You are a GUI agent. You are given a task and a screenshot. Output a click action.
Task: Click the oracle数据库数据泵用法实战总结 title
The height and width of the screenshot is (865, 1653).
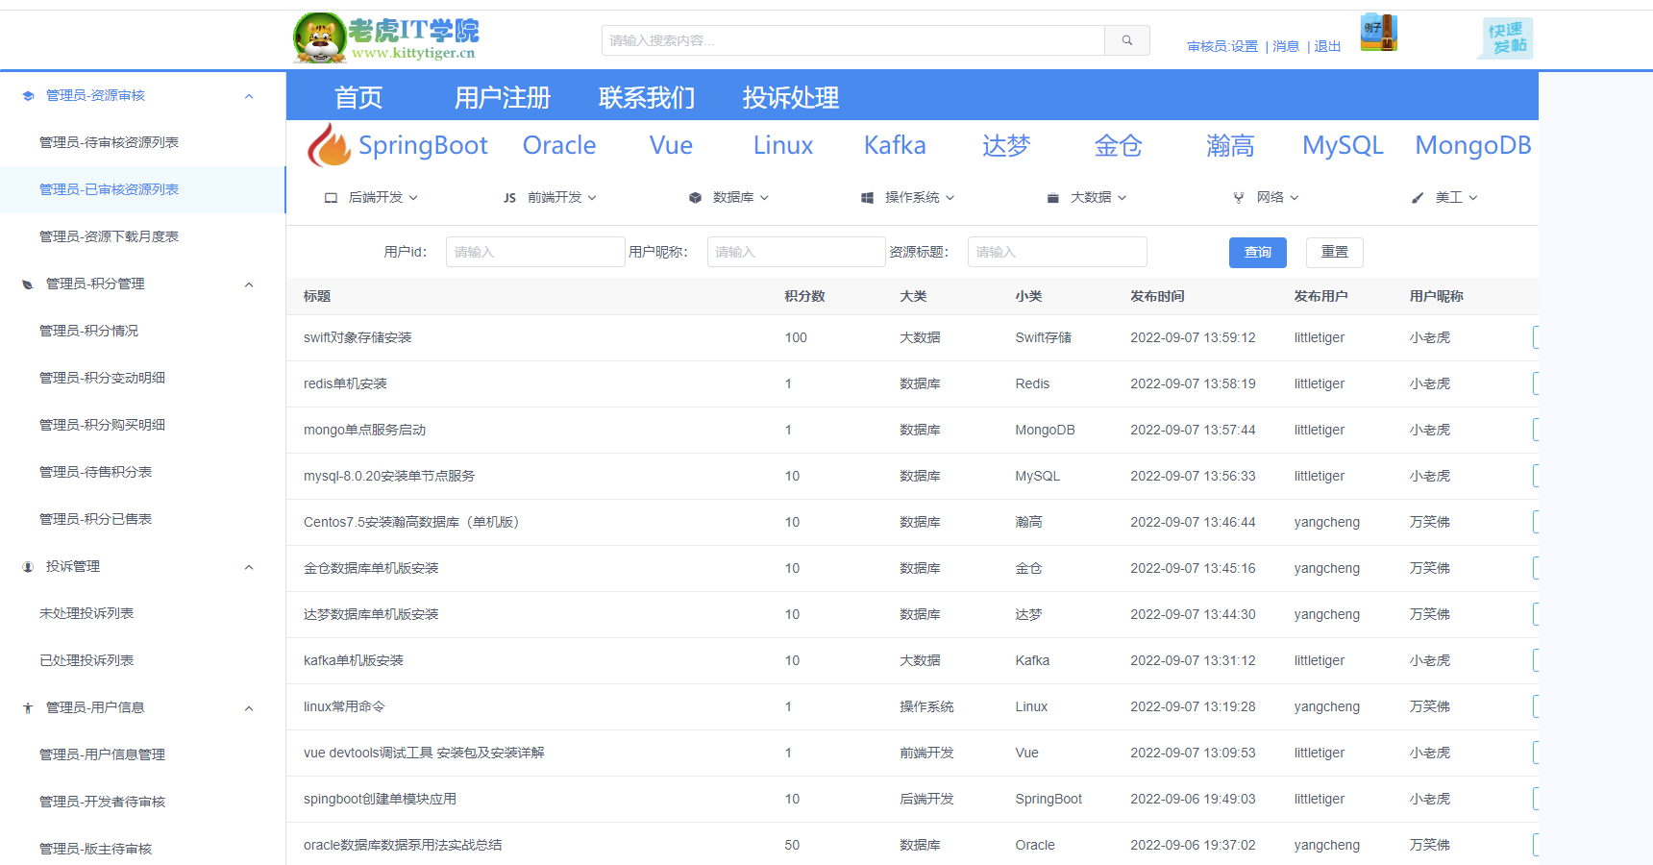403,846
